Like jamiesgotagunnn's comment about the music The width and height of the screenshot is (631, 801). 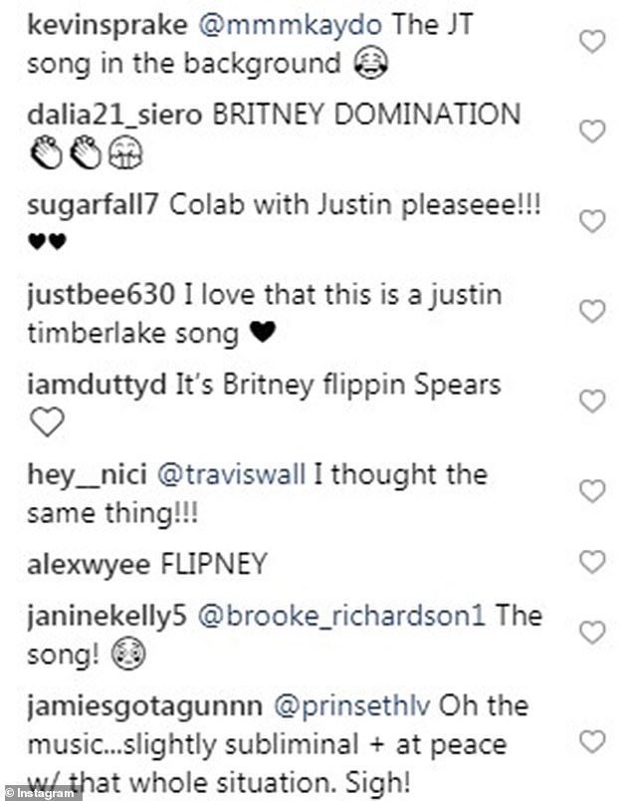coord(592,741)
